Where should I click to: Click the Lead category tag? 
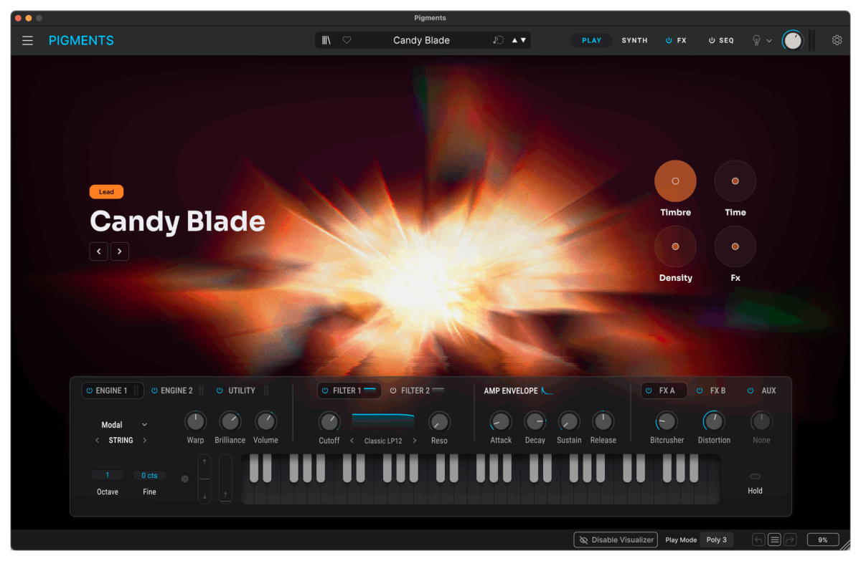click(x=106, y=192)
